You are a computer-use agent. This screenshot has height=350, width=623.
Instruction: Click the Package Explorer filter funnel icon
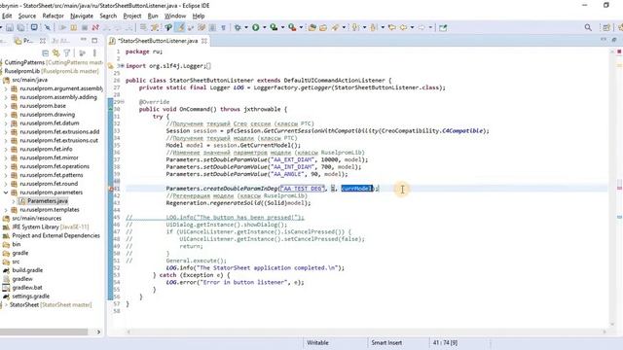[x=67, y=52]
